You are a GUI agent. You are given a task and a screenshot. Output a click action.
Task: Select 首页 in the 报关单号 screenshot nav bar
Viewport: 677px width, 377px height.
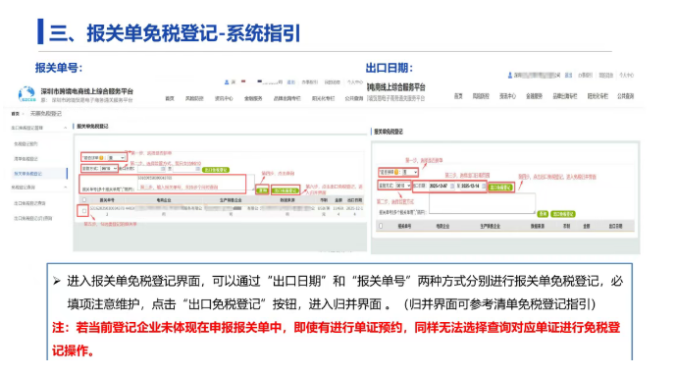click(170, 98)
